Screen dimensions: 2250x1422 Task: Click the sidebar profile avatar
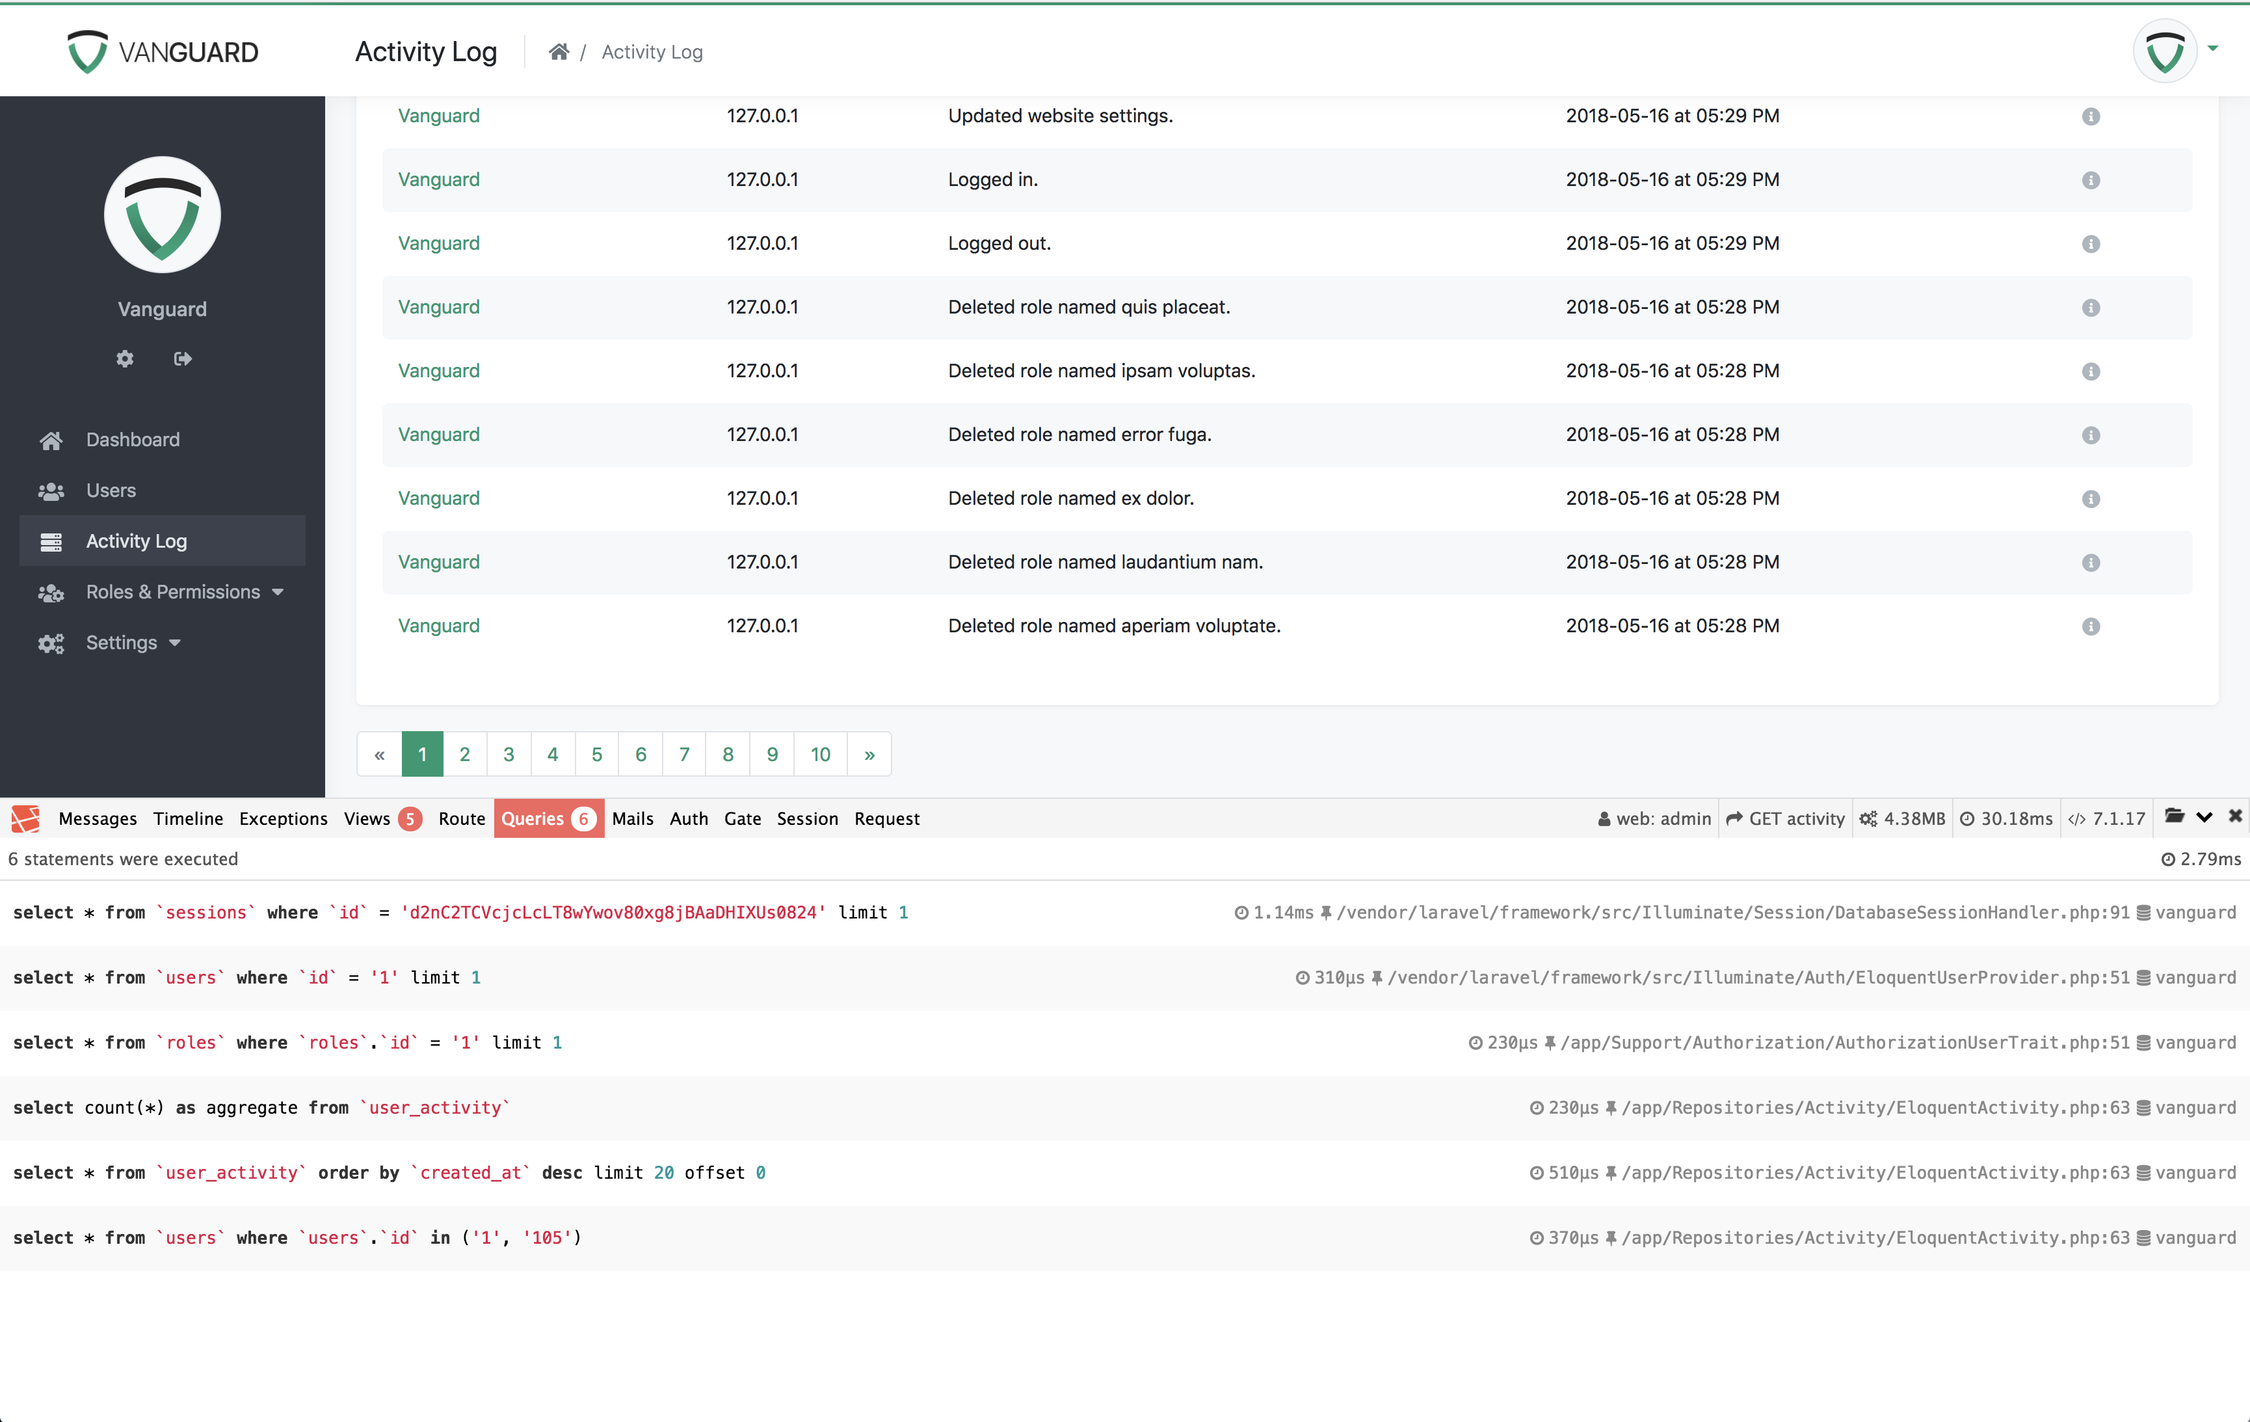163,215
